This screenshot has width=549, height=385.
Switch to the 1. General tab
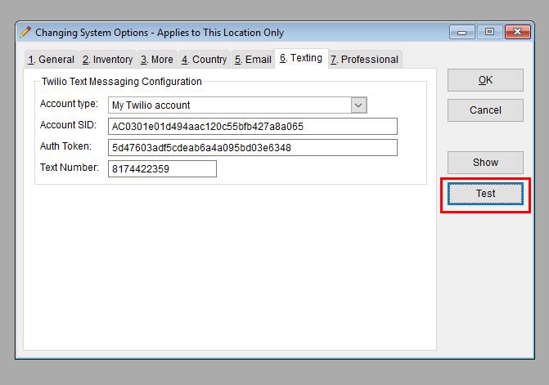(52, 60)
